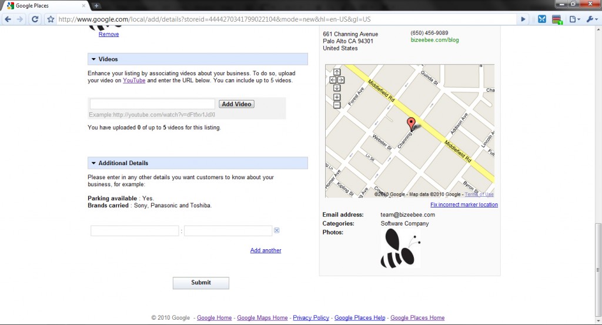Viewport: 602px width, 325px height.
Task: Pan the map up
Action: 337,72
